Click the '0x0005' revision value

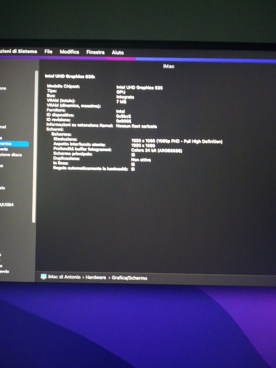click(x=123, y=121)
